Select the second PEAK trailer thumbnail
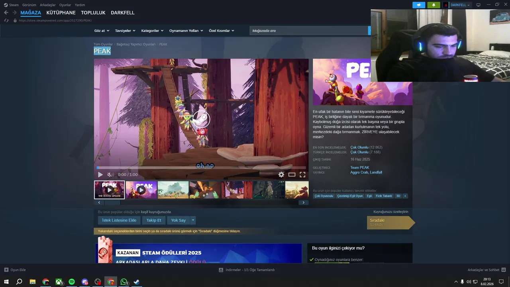This screenshot has width=510, height=287. pyautogui.click(x=141, y=190)
